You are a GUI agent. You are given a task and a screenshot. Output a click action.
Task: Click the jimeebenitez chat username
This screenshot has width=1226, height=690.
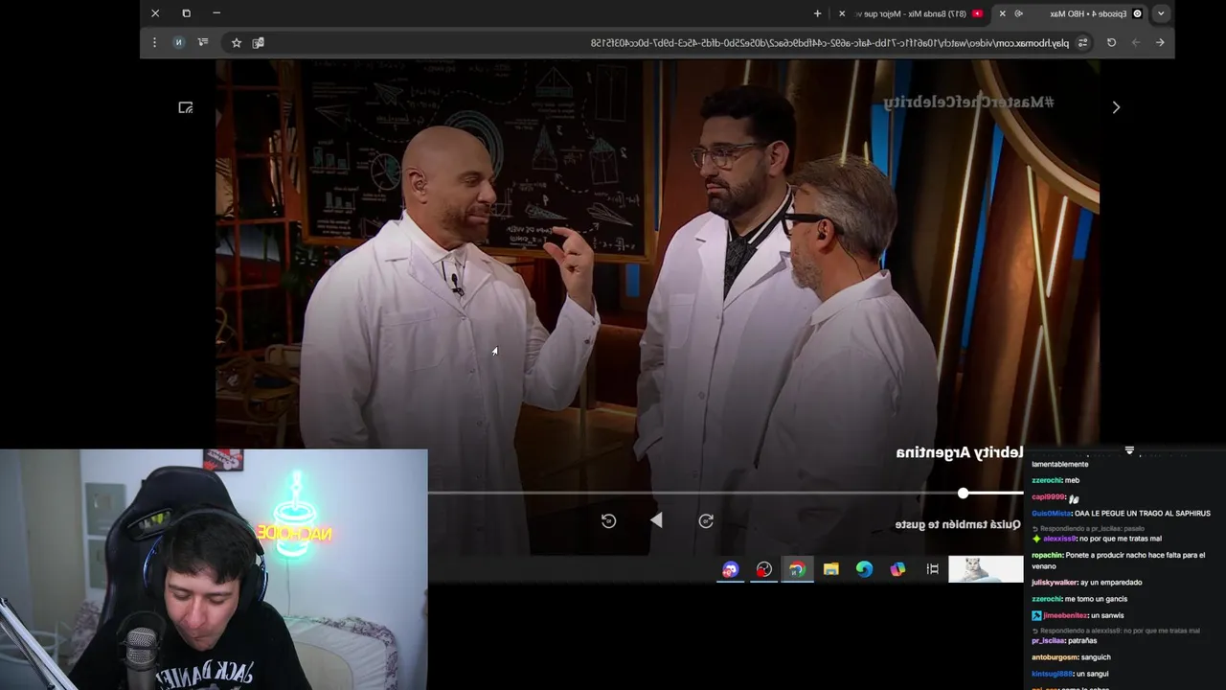click(x=1065, y=615)
